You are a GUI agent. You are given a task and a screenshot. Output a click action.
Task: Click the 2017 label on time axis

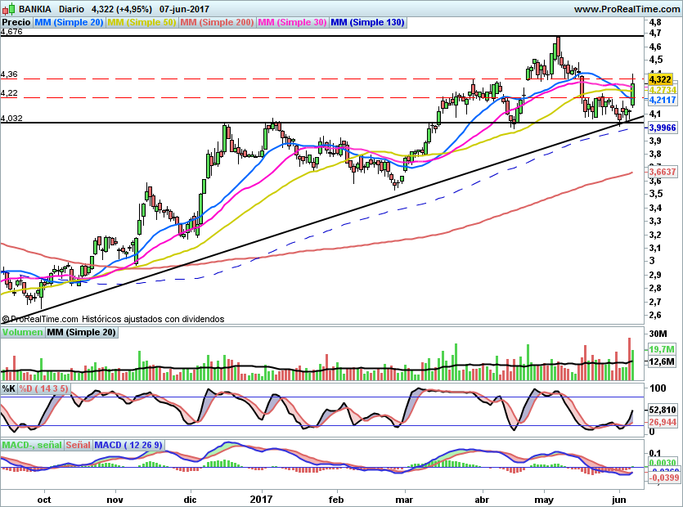coord(261,499)
